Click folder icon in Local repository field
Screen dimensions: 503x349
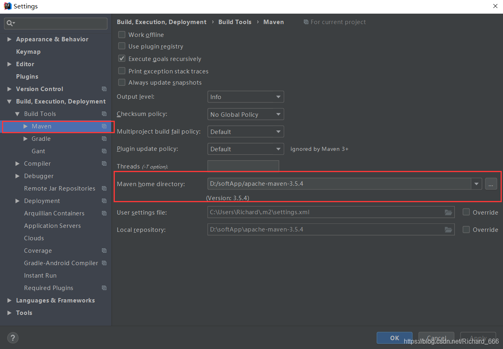point(448,229)
